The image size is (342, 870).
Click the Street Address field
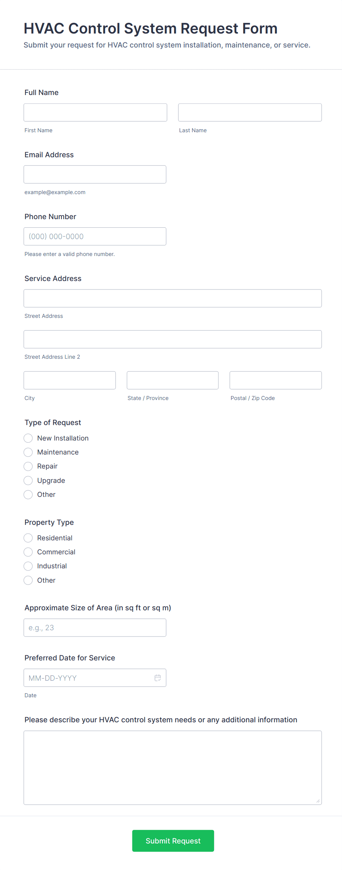(x=172, y=298)
